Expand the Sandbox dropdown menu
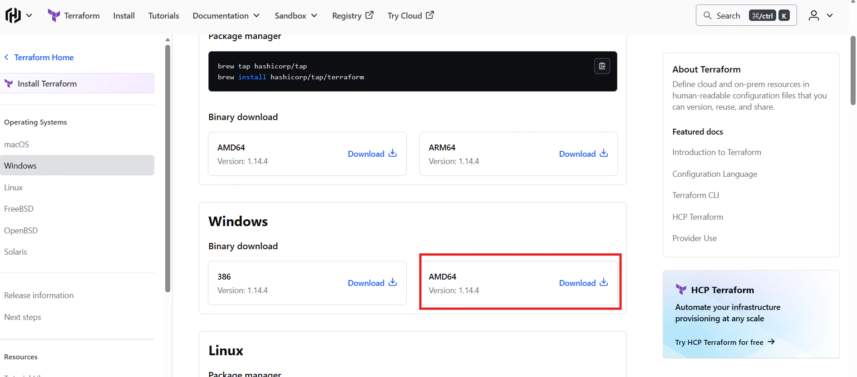 tap(296, 15)
